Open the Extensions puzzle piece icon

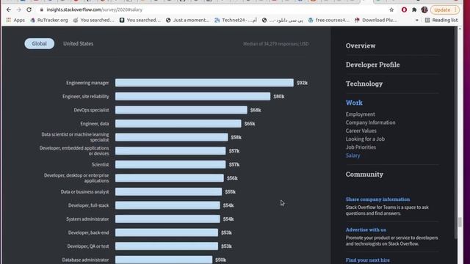[x=414, y=10]
